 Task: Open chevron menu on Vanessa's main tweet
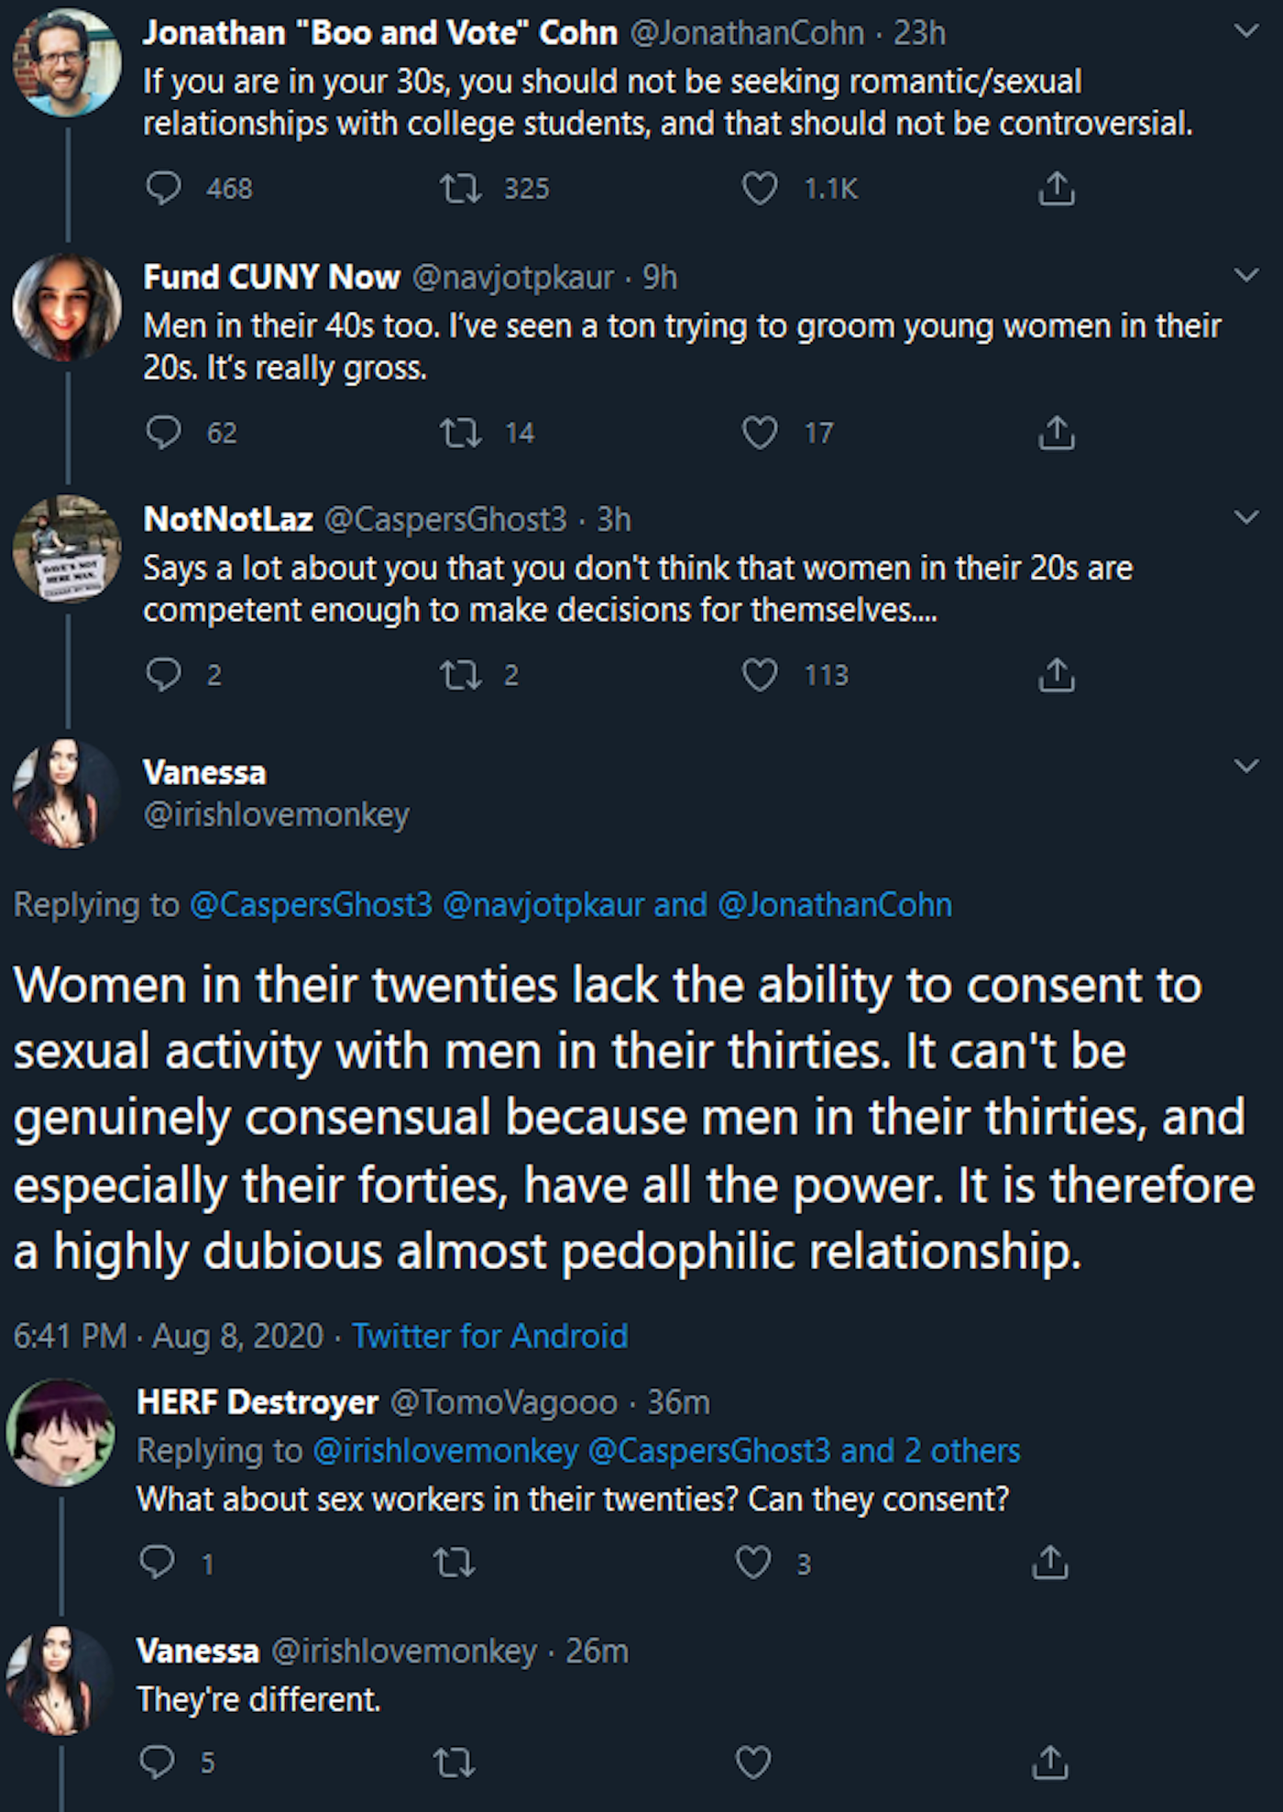(1246, 766)
